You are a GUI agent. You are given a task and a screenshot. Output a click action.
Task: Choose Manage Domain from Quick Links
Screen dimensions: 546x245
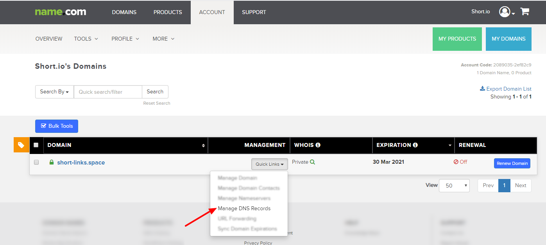(238, 178)
